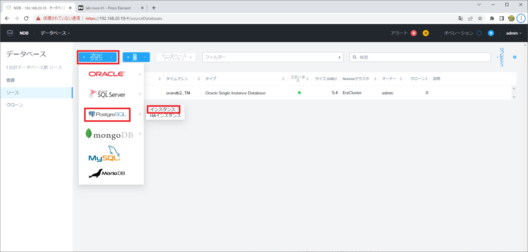Sort by オーナー column
The image size is (528, 252).
coord(389,79)
